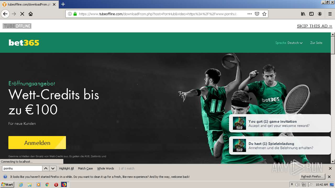Viewport: 335px width, 188px height.
Task: Show site information icon in address bar
Action: point(70,14)
